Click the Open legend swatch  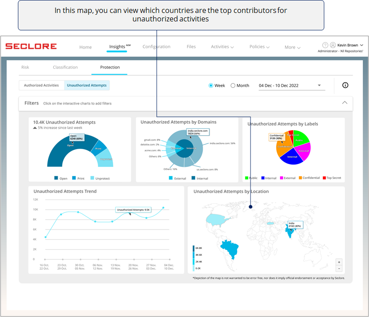pyautogui.click(x=56, y=178)
